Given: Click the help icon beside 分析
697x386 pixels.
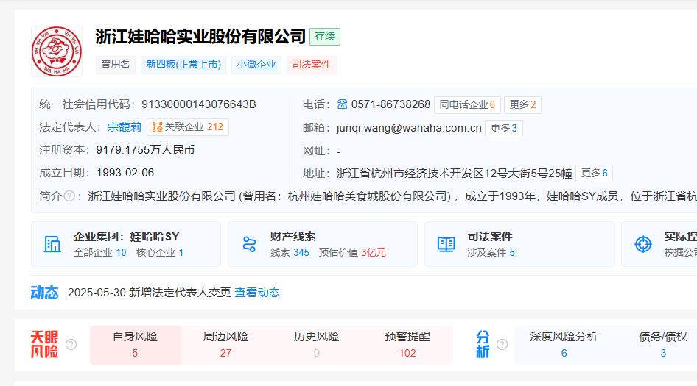Looking at the screenshot, I should 502,345.
